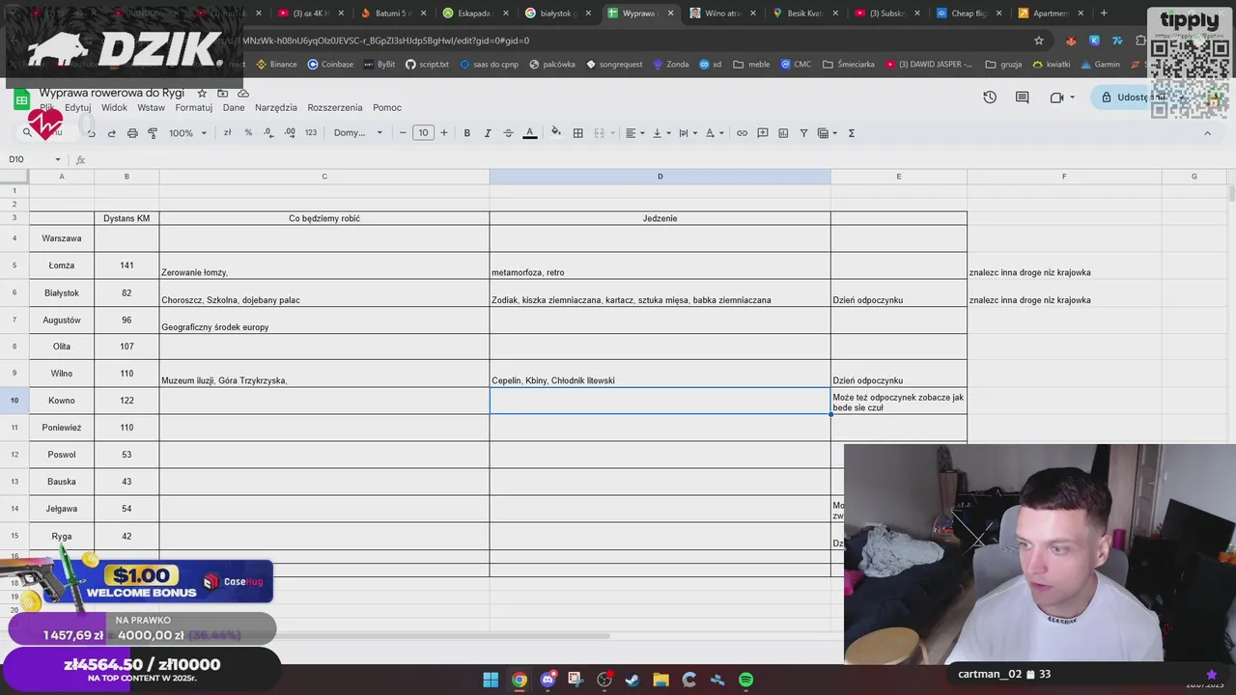This screenshot has width=1236, height=695.
Task: Open the zoom level 100% dropdown
Action: (188, 133)
